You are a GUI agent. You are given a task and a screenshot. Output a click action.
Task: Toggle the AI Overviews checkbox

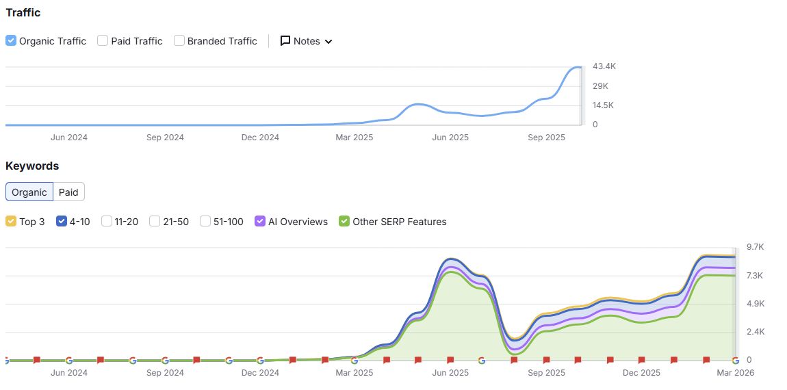point(260,222)
